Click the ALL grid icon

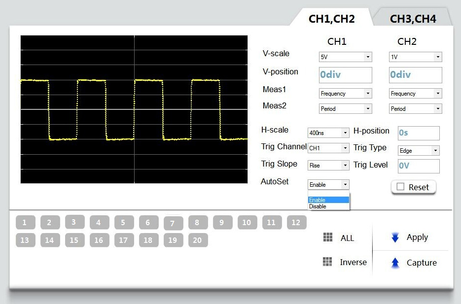[327, 237]
